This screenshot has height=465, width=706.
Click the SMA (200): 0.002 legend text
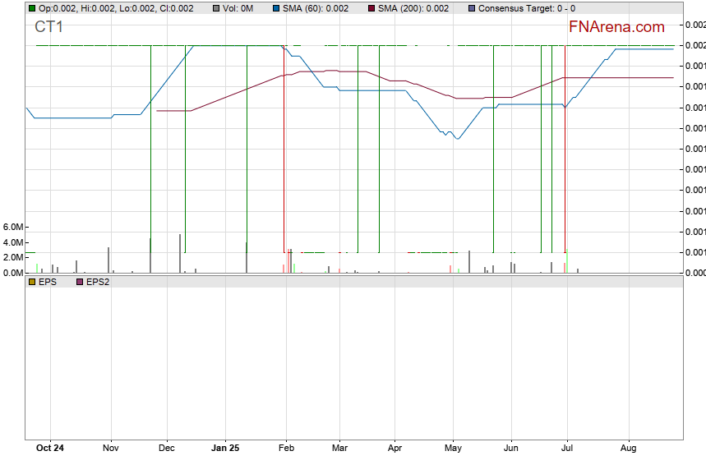point(413,8)
